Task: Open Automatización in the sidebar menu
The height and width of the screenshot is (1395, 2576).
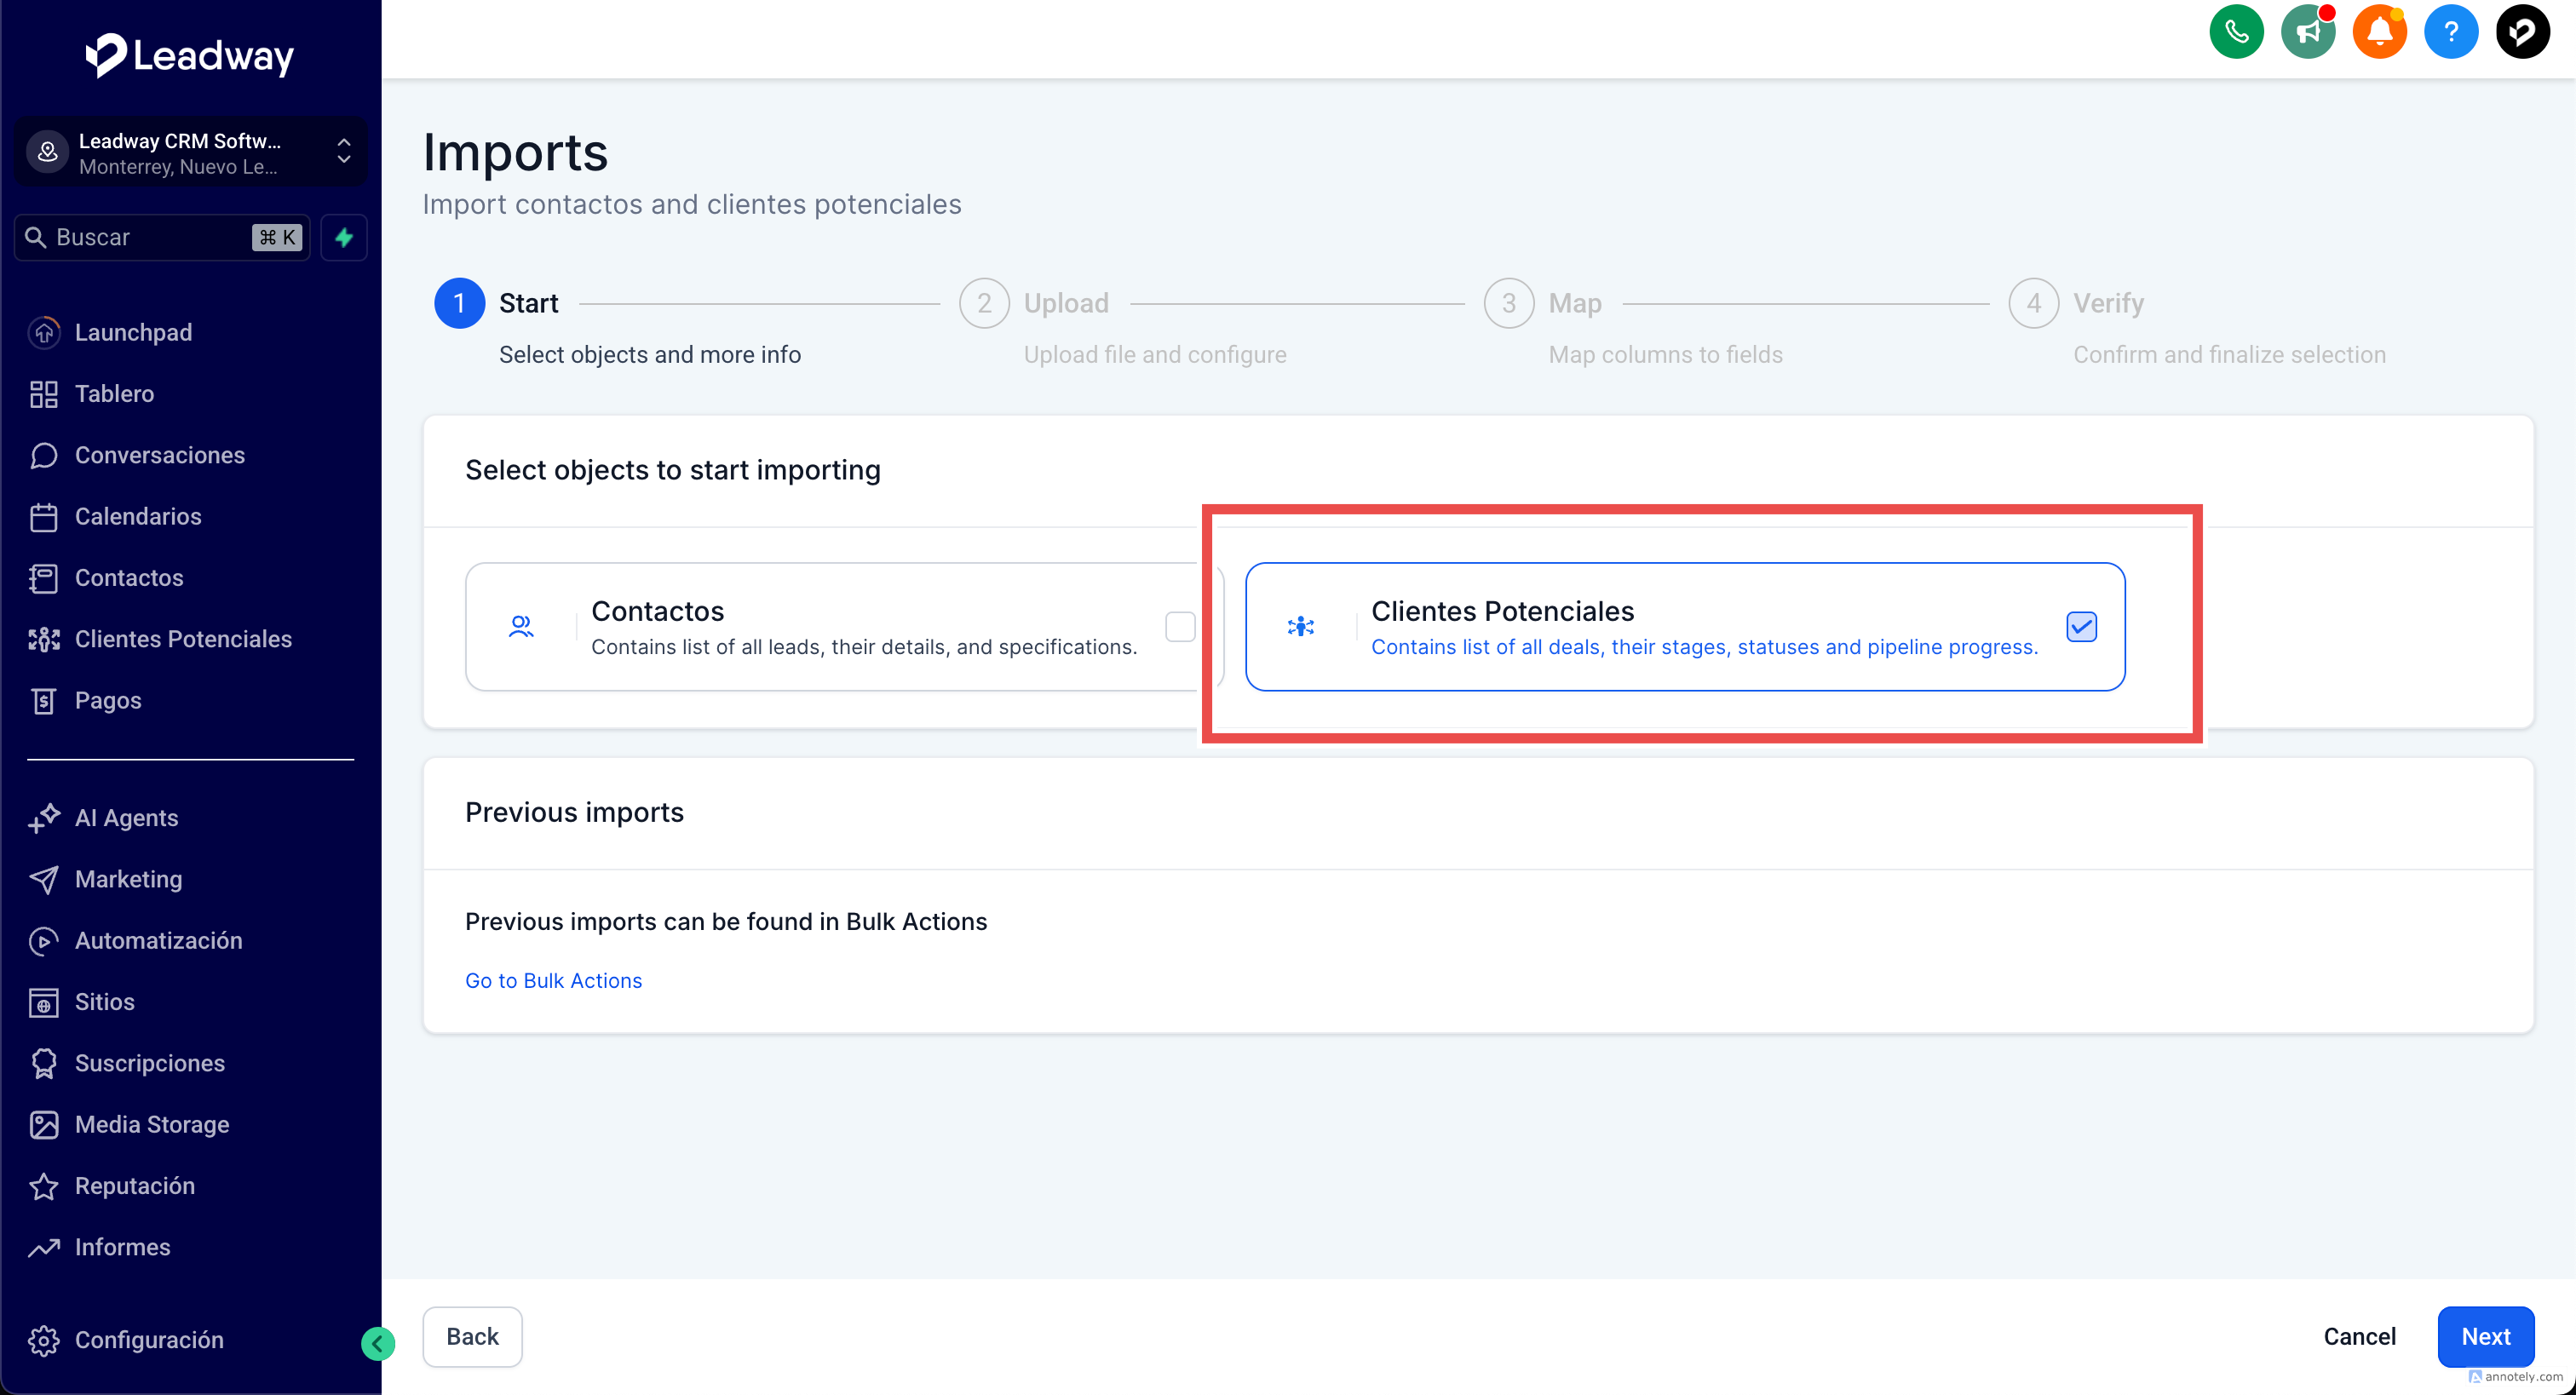Action: click(158, 940)
